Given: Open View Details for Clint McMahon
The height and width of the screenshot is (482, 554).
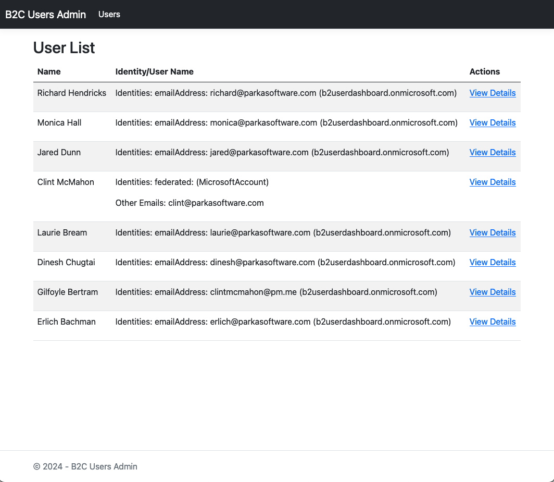Looking at the screenshot, I should coord(493,182).
